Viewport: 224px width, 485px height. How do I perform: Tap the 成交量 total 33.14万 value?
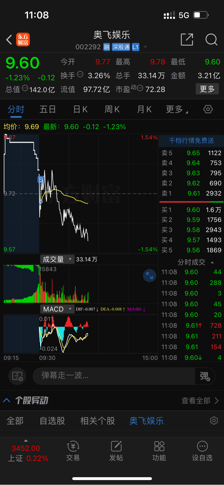(x=87, y=259)
